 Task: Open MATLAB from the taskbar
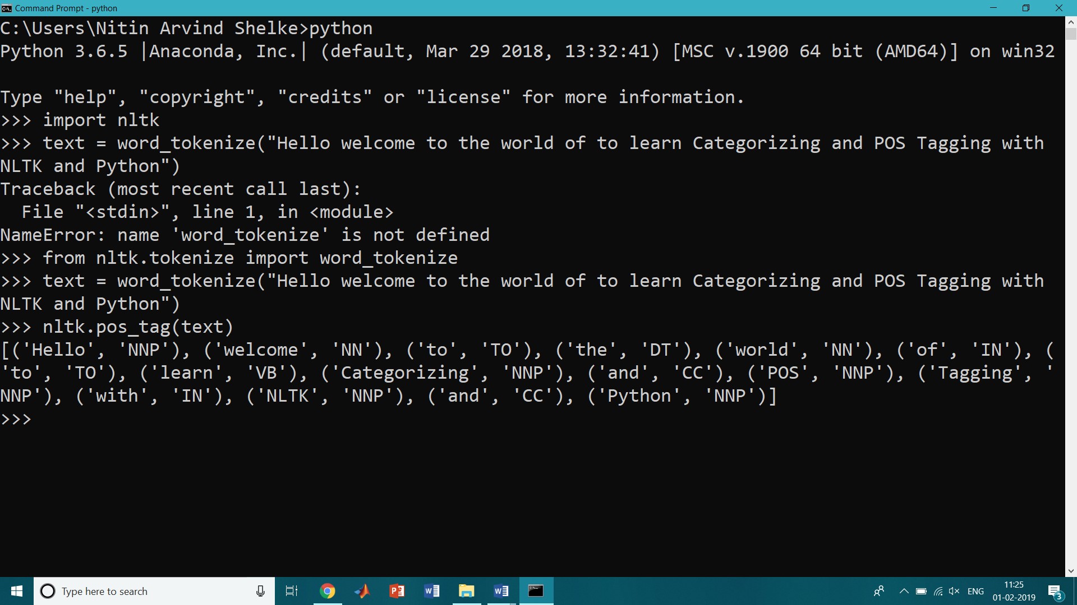click(362, 591)
